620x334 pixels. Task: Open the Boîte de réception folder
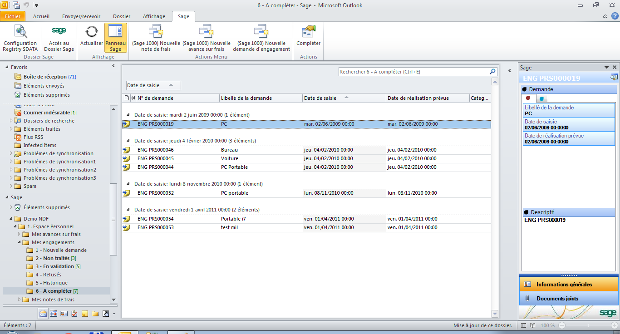coord(45,77)
